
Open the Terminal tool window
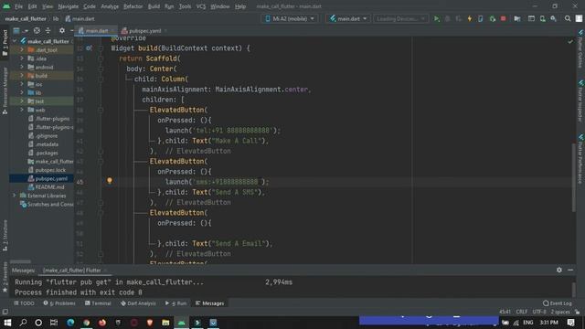[x=98, y=303]
